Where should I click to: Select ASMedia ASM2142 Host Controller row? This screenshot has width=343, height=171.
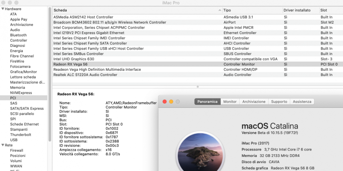coord(198,17)
